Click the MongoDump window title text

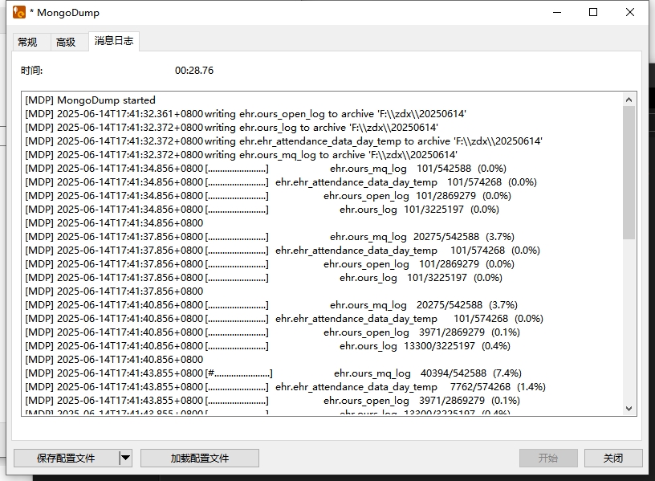pos(65,13)
